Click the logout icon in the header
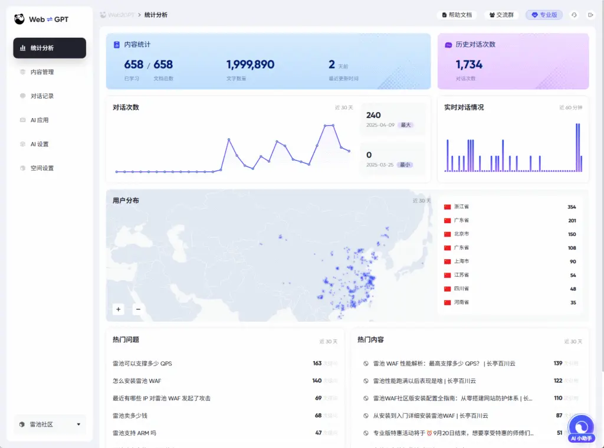The height and width of the screenshot is (448, 604). tap(590, 15)
